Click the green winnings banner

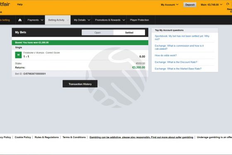[x=80, y=43]
